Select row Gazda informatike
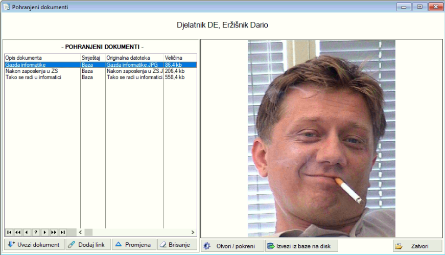Viewport: 445px width, 255px height. point(101,65)
